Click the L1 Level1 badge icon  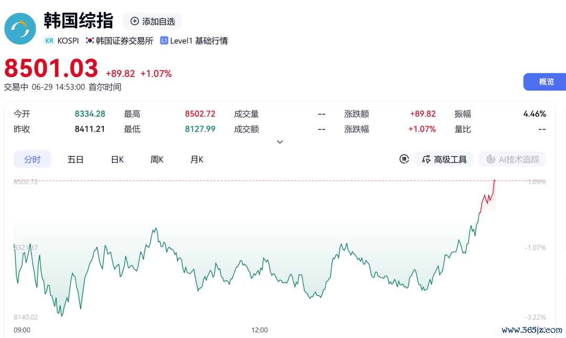pyautogui.click(x=164, y=40)
